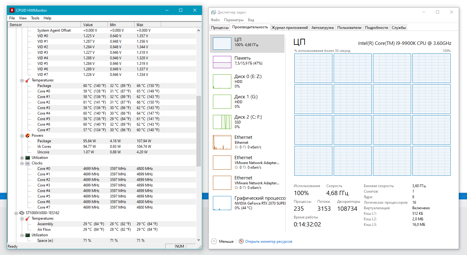Collapse the Powers tree node

pos(22,136)
